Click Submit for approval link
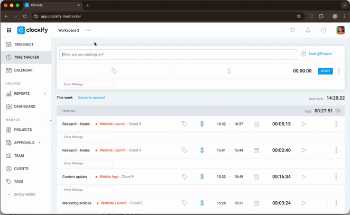 pyautogui.click(x=91, y=98)
